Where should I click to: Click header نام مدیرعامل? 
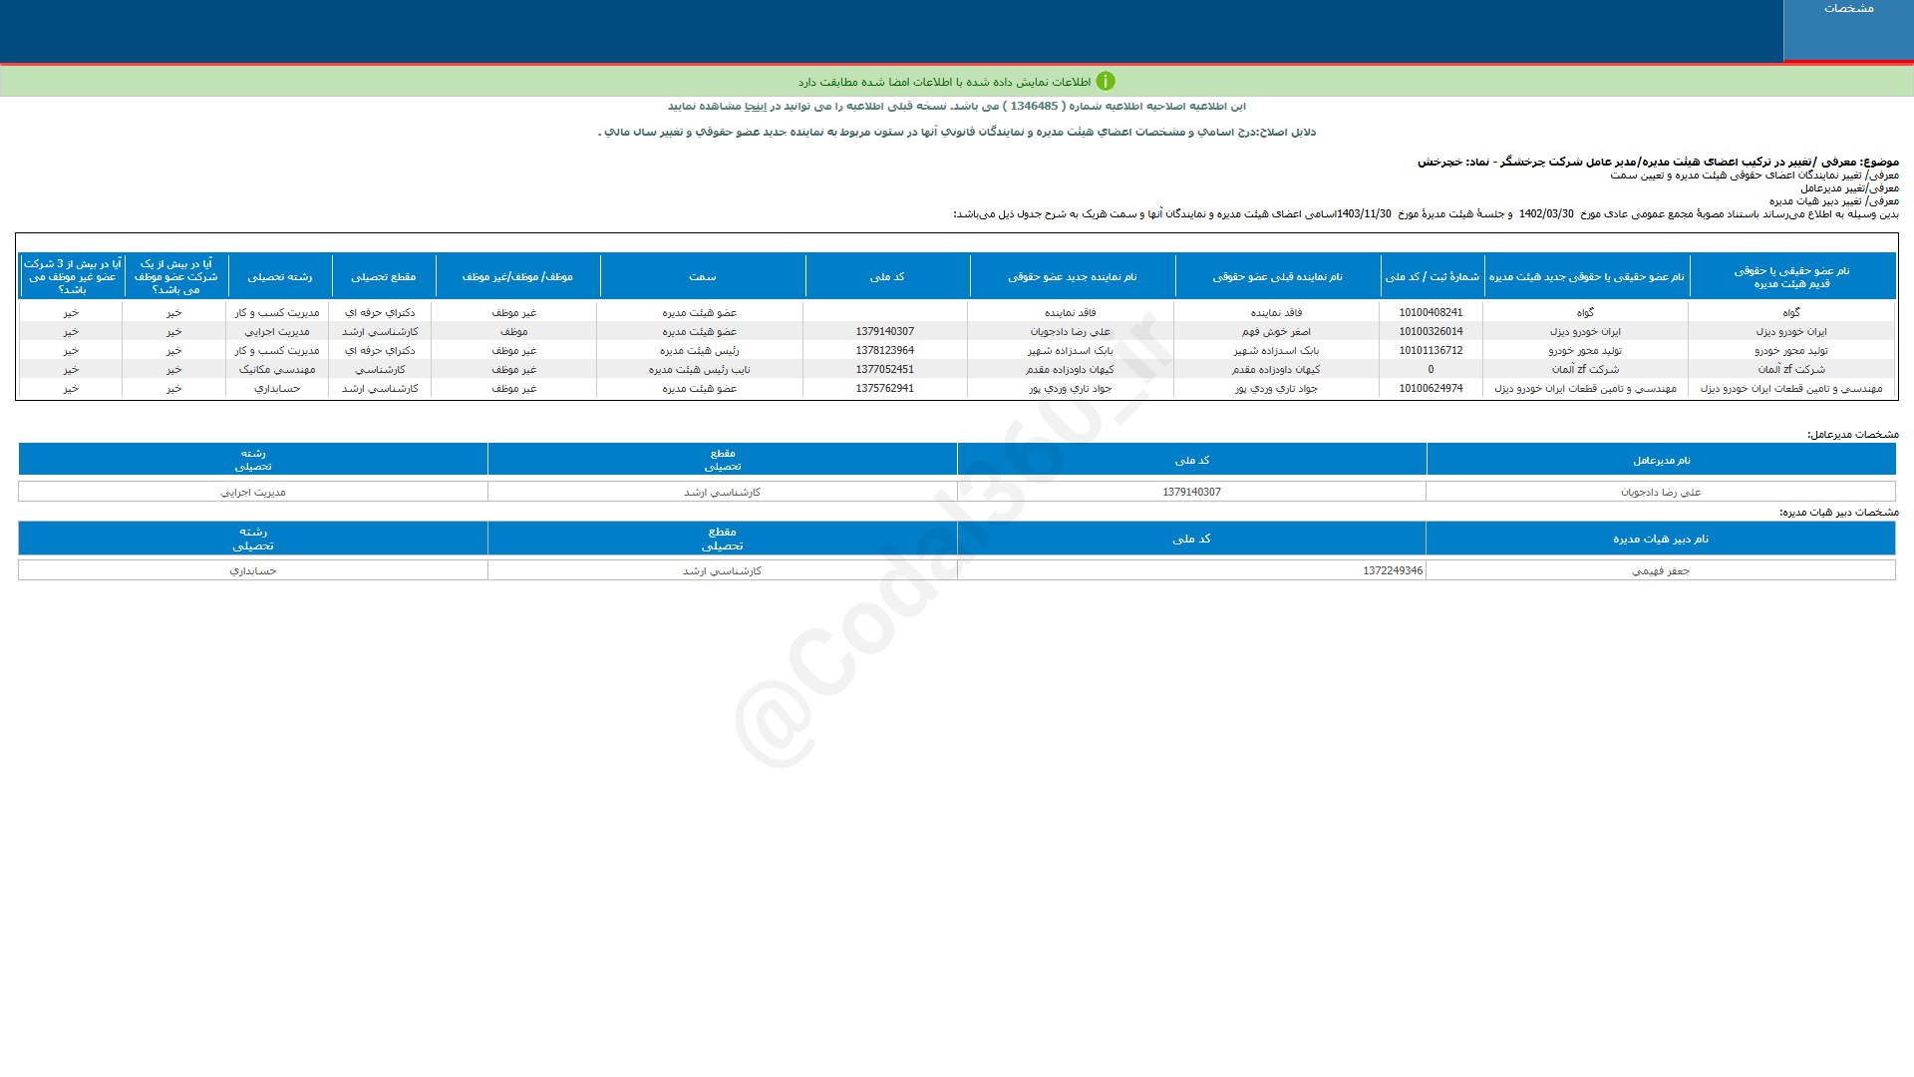point(1661,460)
